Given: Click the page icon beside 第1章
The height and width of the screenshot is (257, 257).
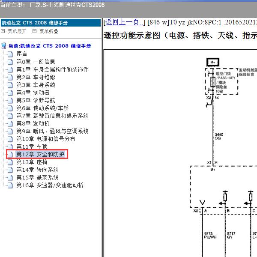Looking at the screenshot, I should point(10,70).
